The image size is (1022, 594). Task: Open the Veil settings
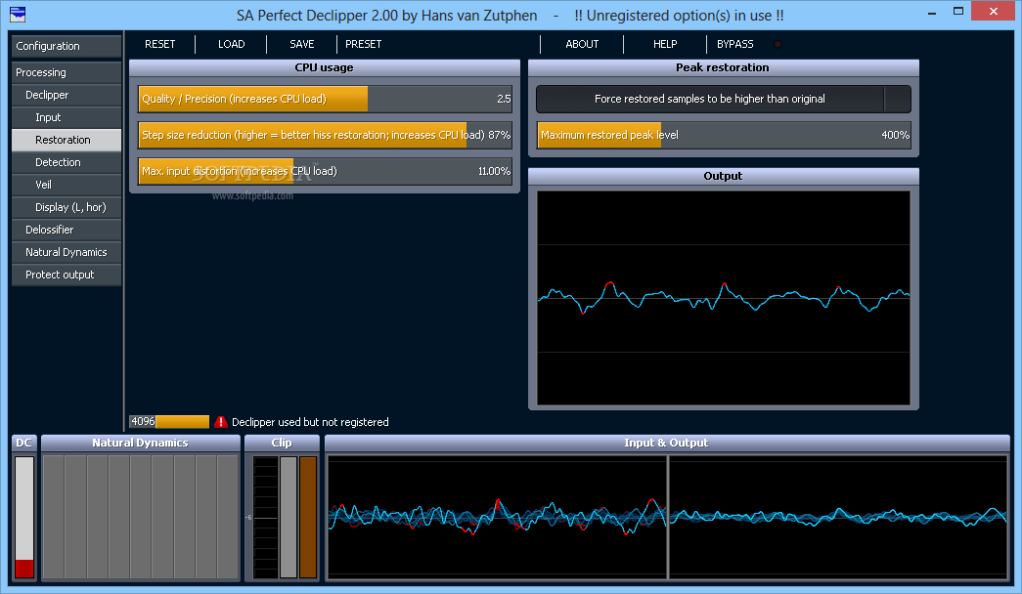tap(67, 185)
